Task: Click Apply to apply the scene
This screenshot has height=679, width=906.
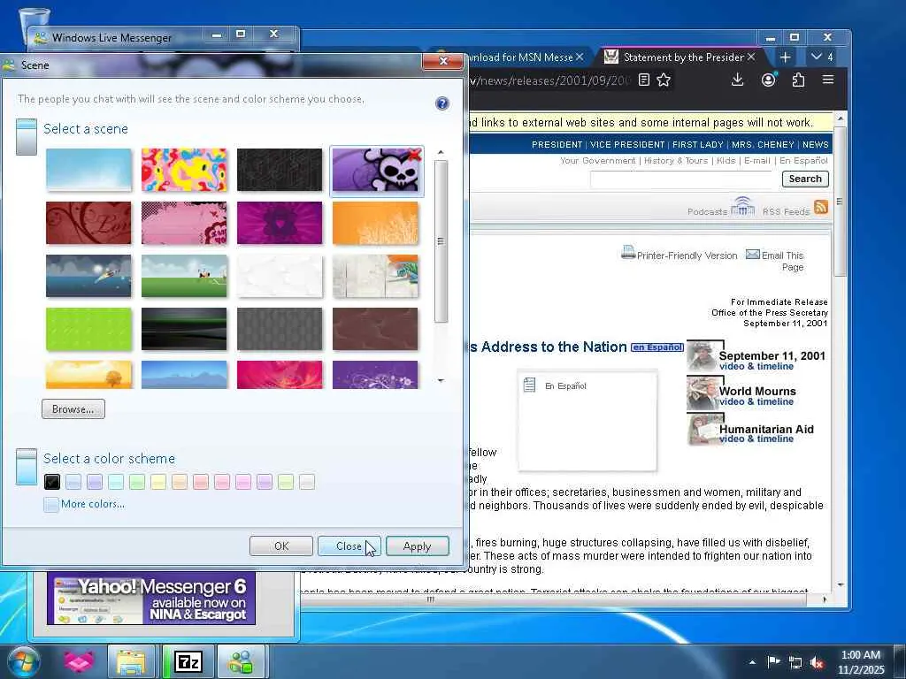Action: 418,546
